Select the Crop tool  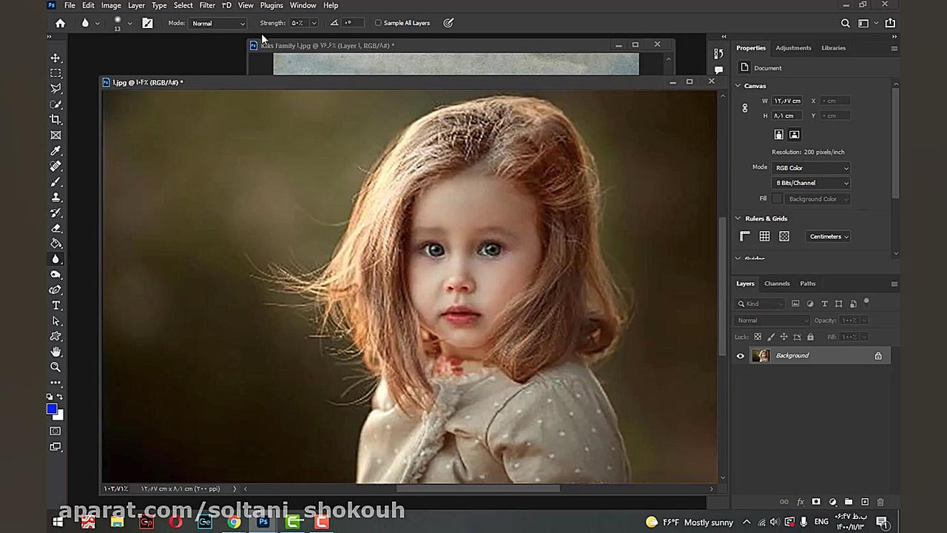click(x=55, y=119)
